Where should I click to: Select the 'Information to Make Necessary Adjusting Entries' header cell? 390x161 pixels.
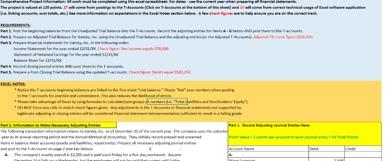58,125
